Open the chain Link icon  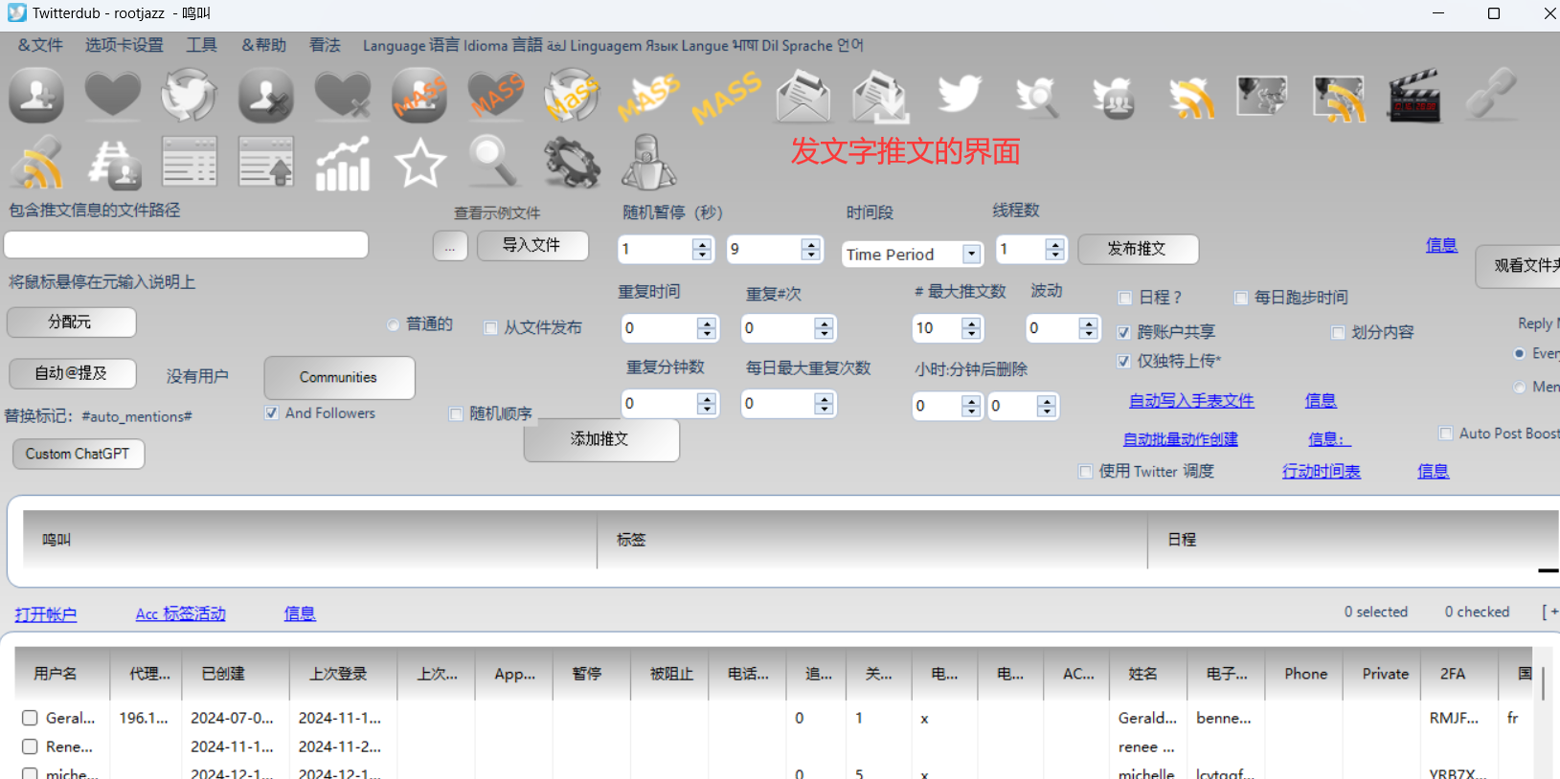click(1491, 93)
